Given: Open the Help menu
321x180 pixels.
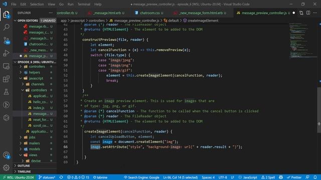Looking at the screenshot, I should (98, 4).
